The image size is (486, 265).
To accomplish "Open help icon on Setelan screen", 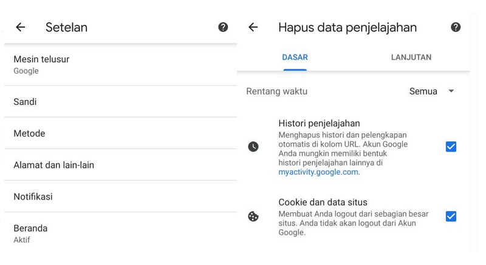I will [223, 27].
